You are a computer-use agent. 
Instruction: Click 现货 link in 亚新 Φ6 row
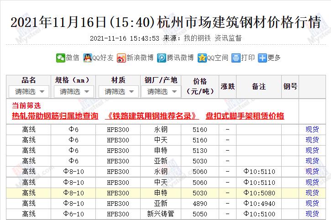pos(312,161)
